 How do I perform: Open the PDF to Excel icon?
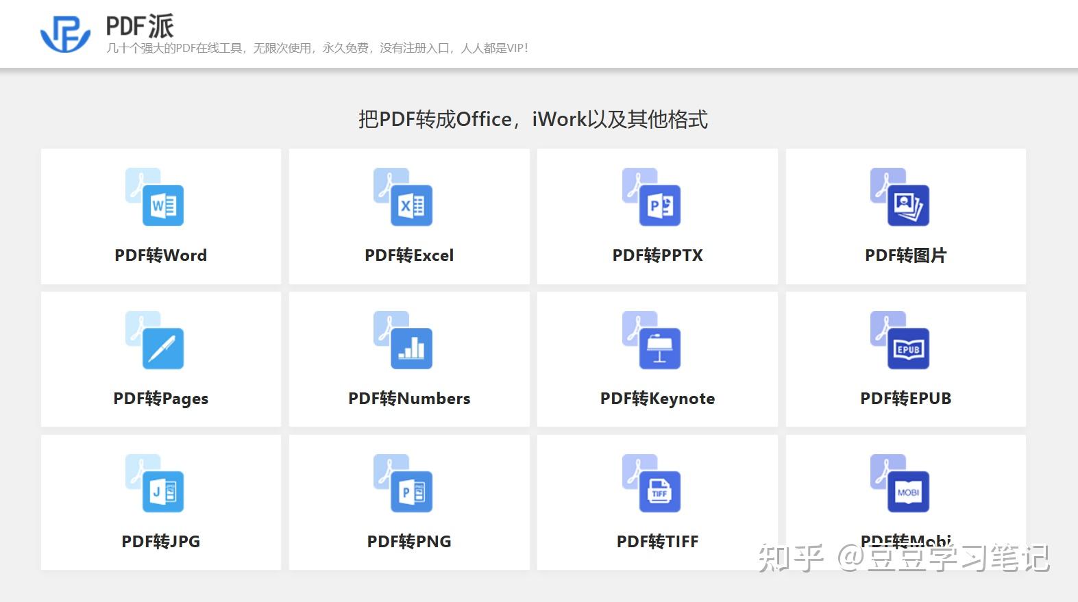pos(403,197)
